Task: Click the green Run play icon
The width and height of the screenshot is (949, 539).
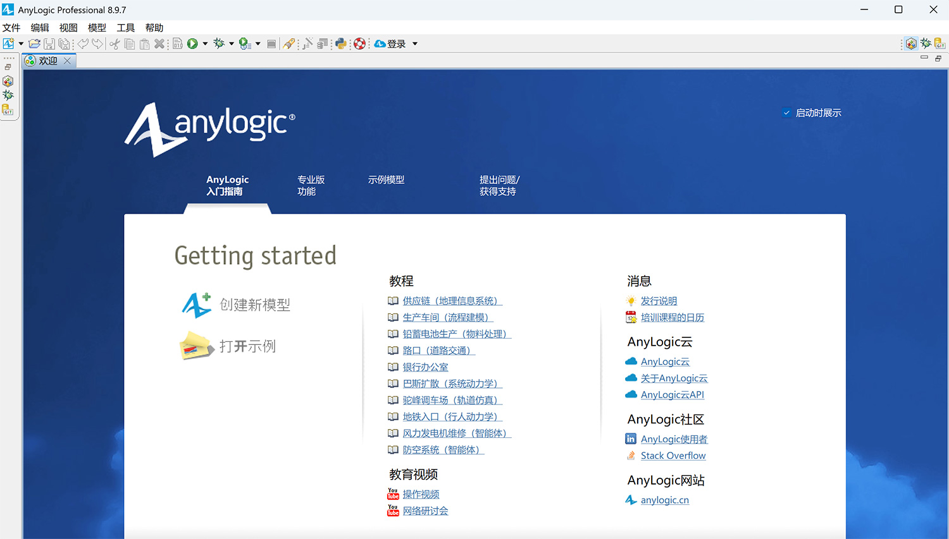Action: click(x=192, y=44)
